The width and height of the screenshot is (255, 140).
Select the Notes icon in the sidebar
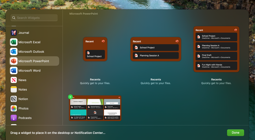coord(14,89)
